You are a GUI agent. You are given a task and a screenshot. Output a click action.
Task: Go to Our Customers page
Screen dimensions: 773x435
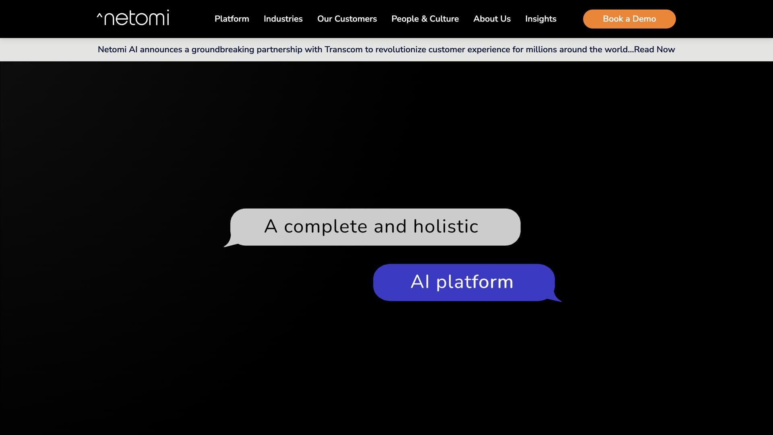point(347,19)
